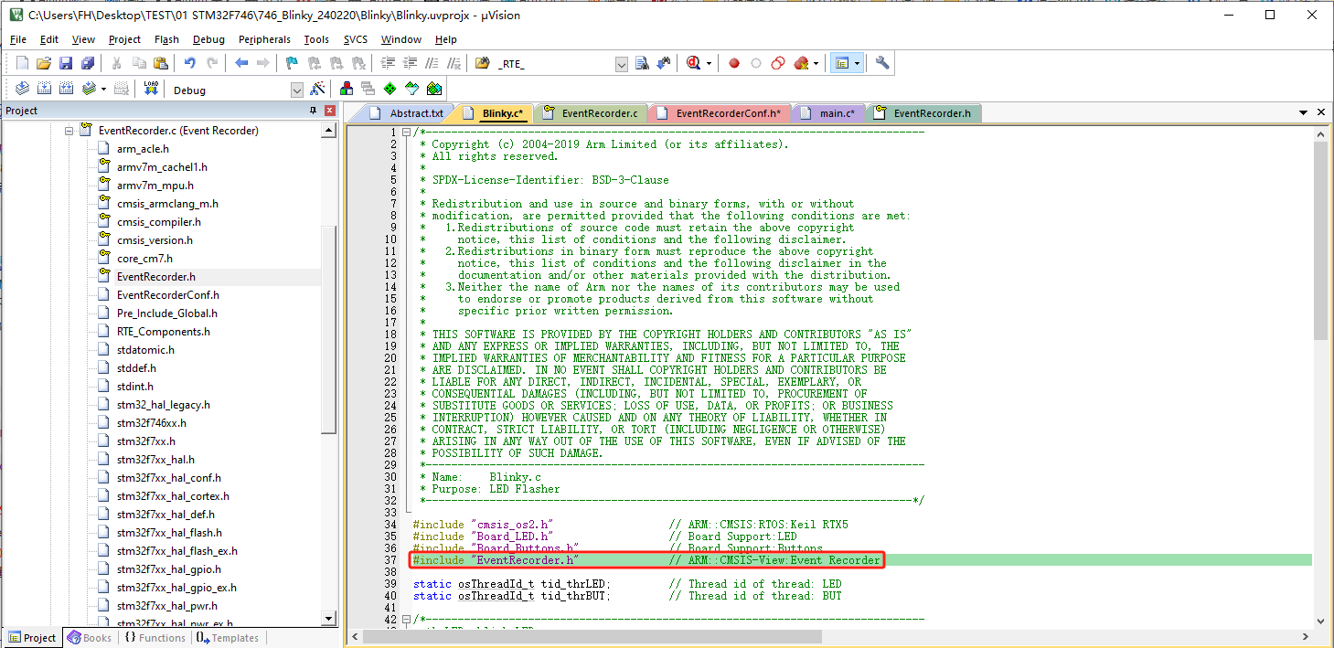Screen dimensions: 1334x648
Task: Open the Debug target dropdown
Action: point(296,90)
